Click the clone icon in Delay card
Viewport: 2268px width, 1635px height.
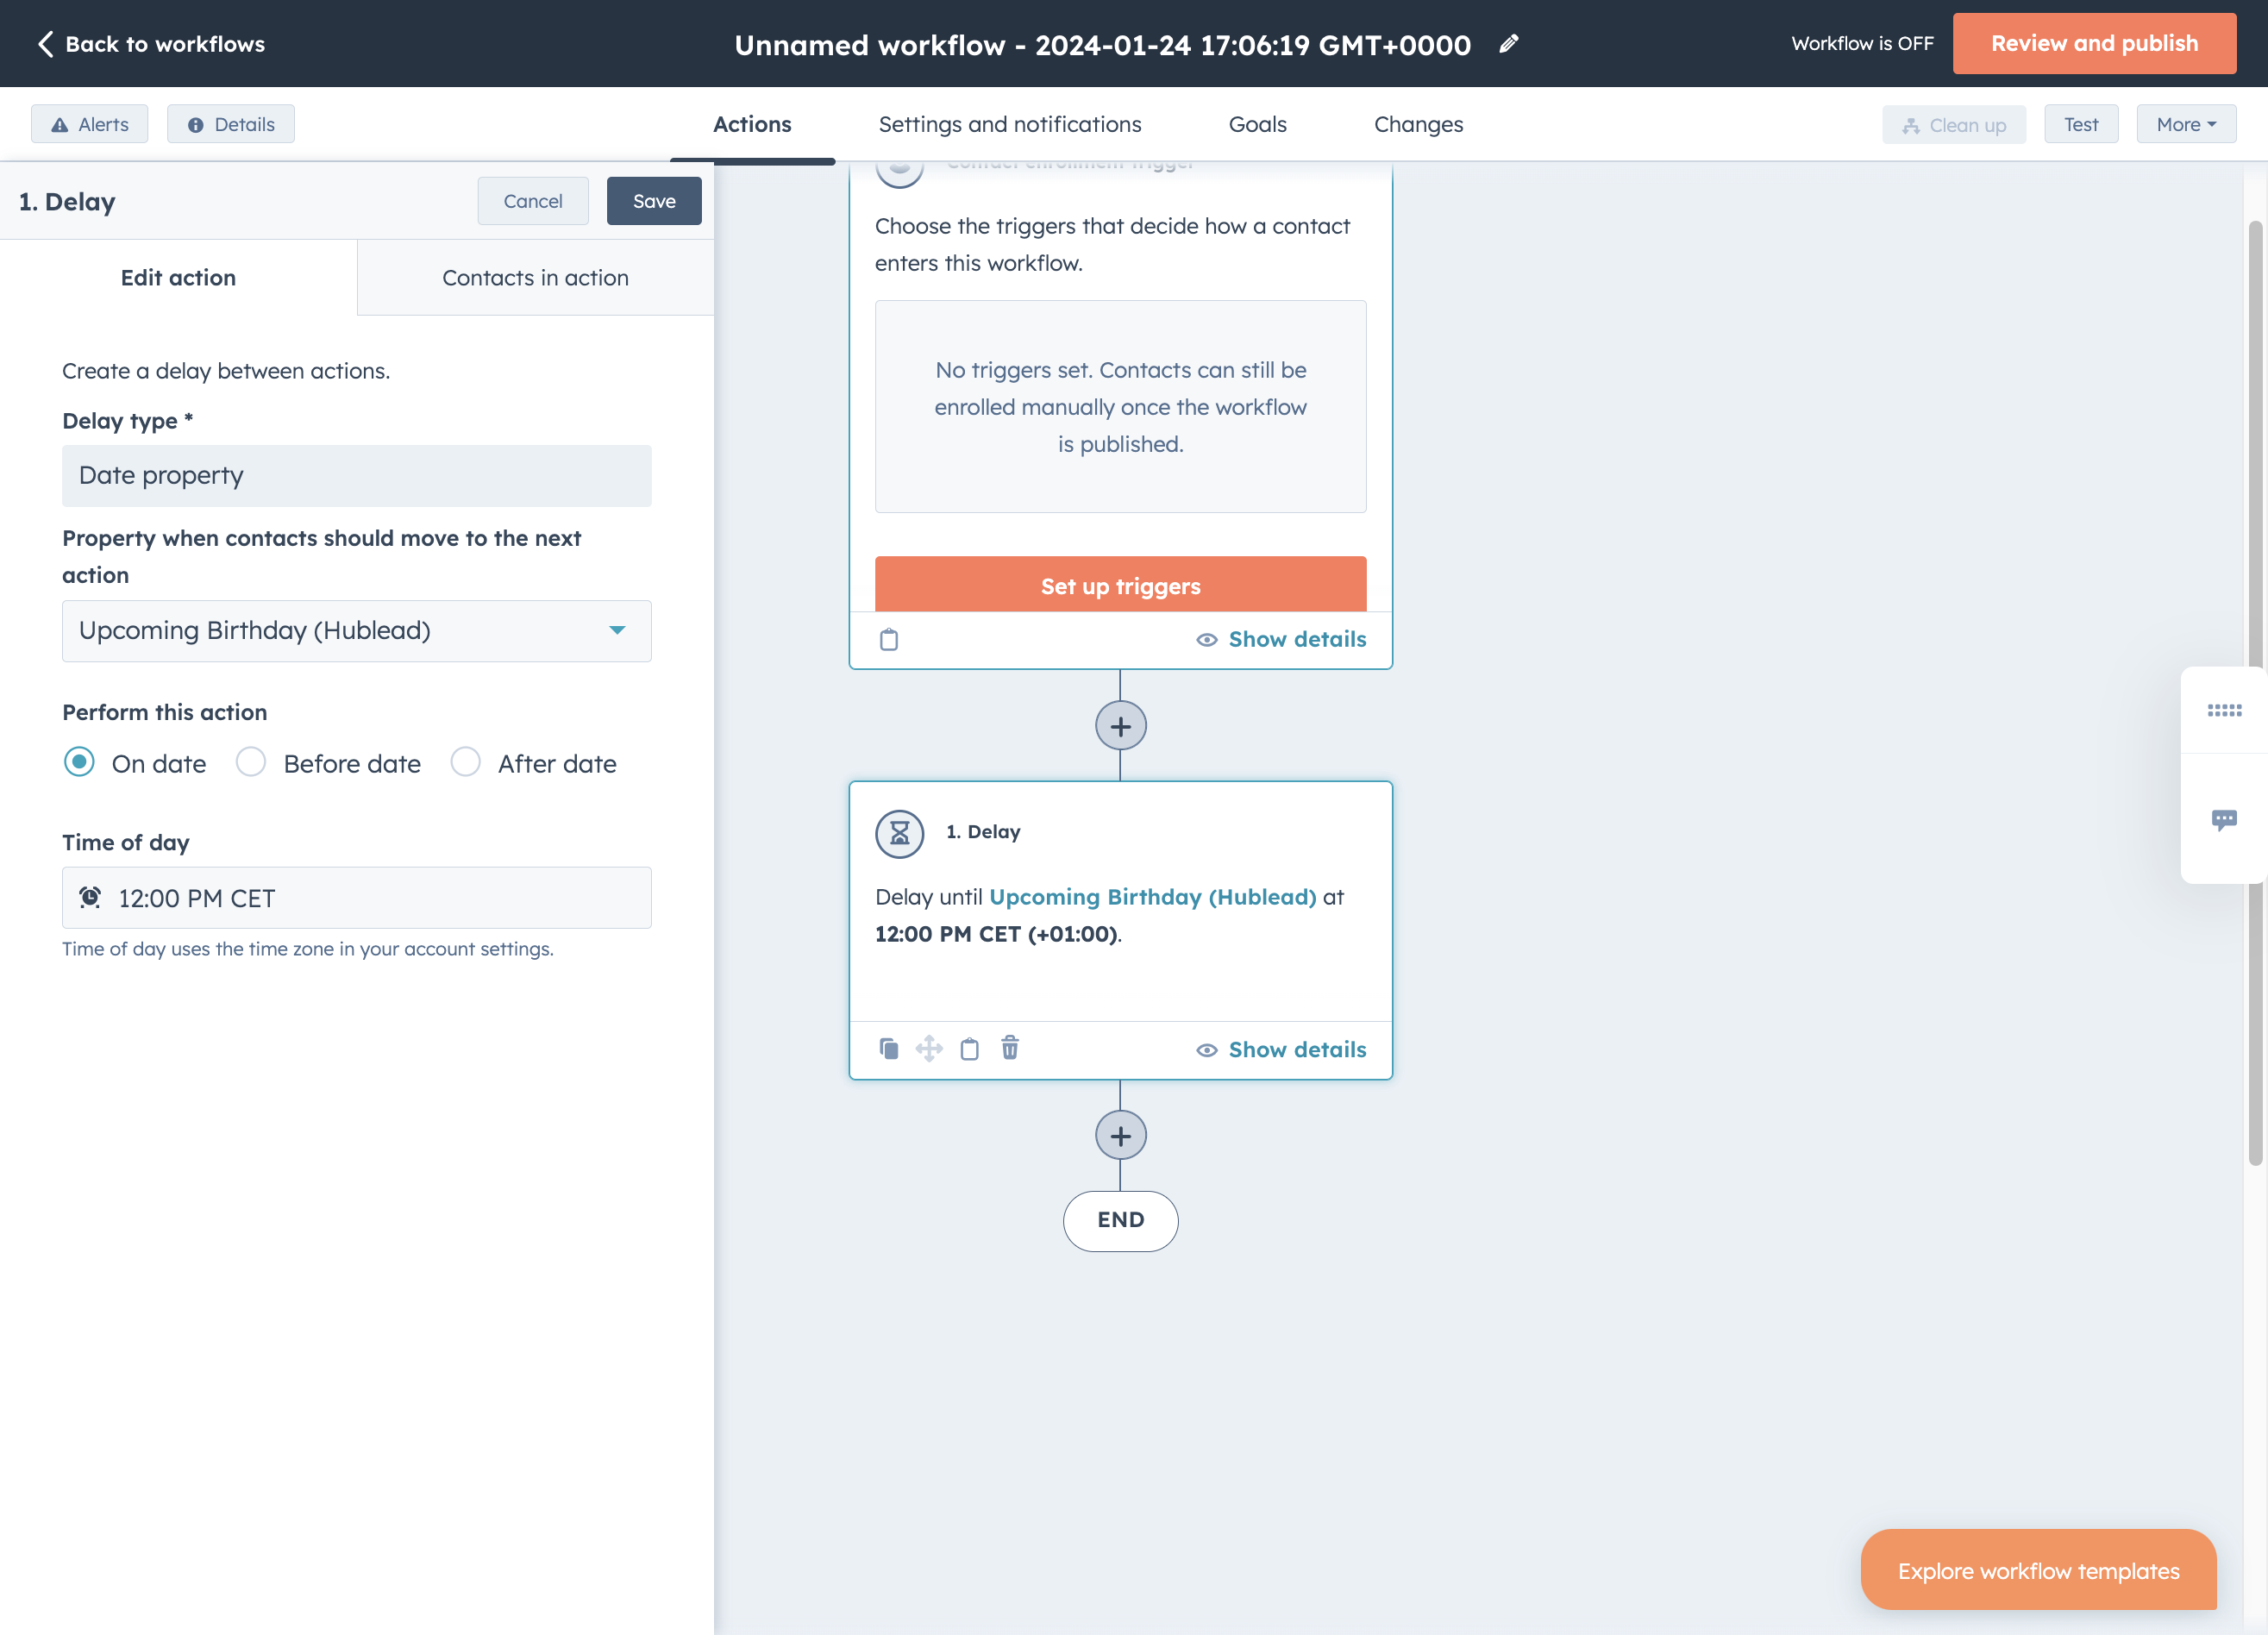point(889,1048)
